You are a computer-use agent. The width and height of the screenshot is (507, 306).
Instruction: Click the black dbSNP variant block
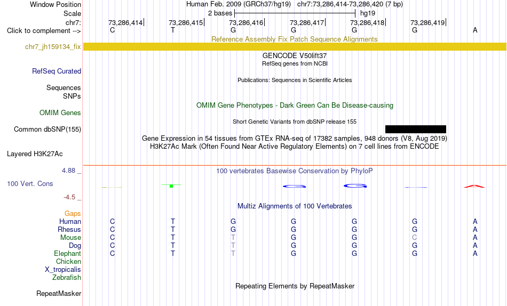[416, 129]
